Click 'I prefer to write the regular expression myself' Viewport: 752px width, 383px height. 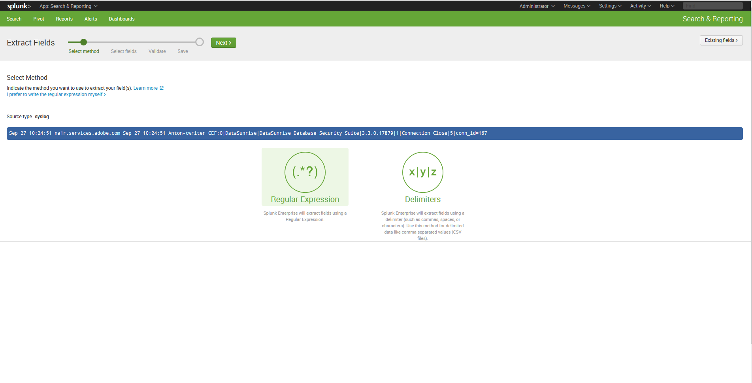[56, 94]
